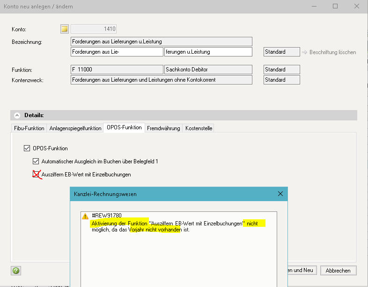Click the Beschriftung löschen link
The image size is (368, 287).
tap(332, 52)
